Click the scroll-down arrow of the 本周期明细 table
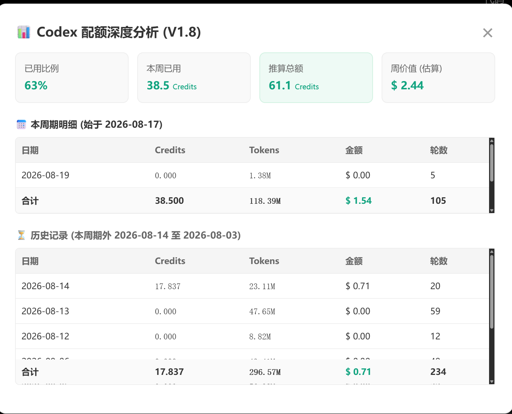512x414 pixels. [x=492, y=211]
